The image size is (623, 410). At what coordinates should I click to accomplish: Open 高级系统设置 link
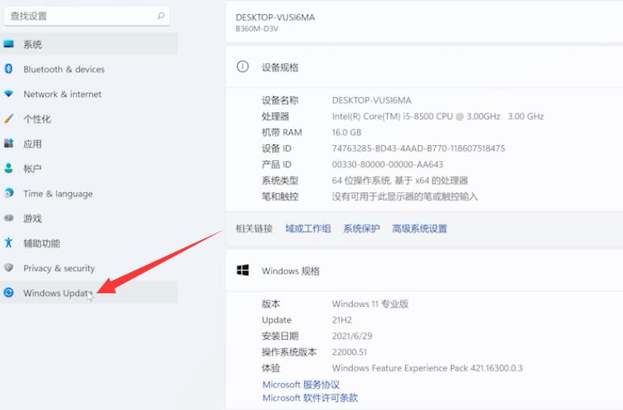(419, 229)
